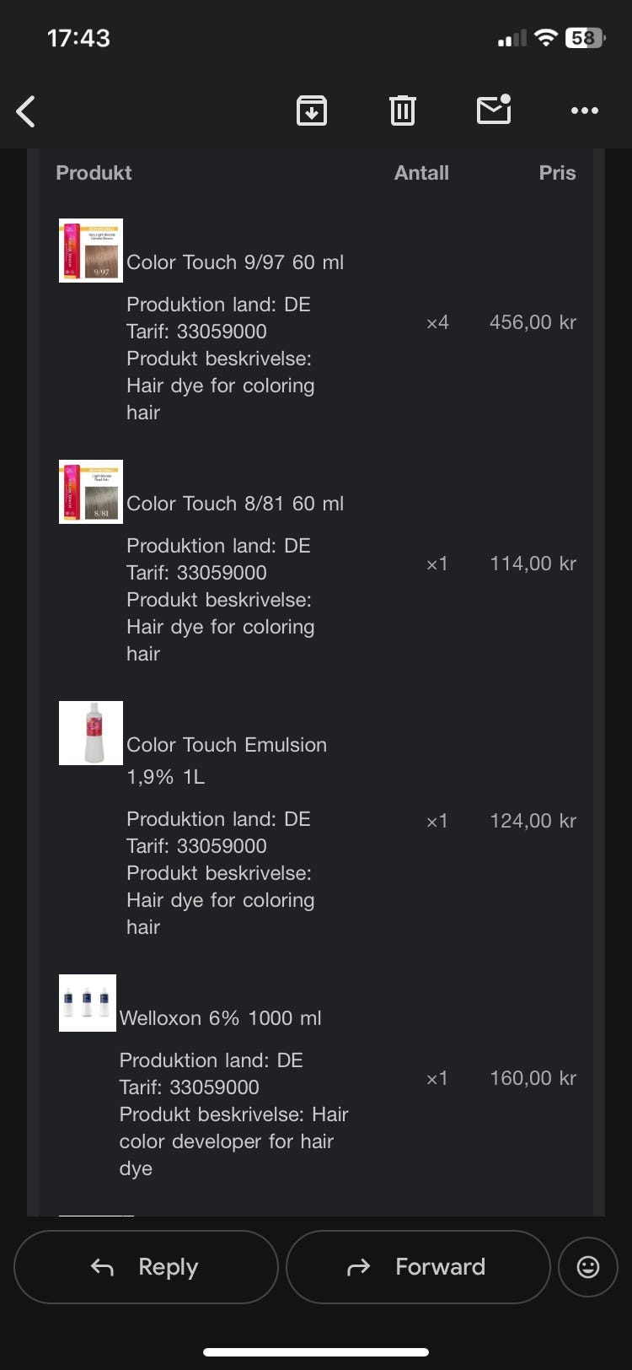Delete the email using the trash icon

tap(403, 111)
